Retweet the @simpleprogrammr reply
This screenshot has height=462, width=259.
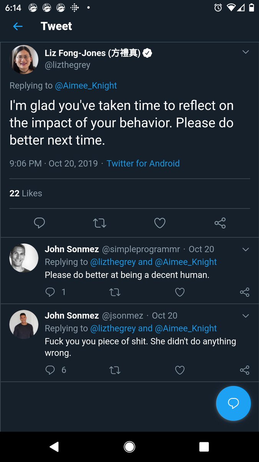(x=115, y=292)
